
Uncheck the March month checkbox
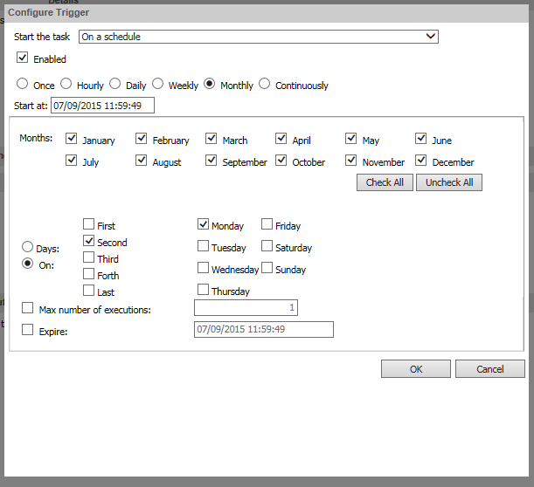(x=212, y=139)
